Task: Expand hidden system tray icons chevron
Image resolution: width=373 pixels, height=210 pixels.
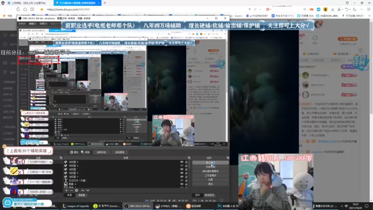Action: click(x=342, y=206)
